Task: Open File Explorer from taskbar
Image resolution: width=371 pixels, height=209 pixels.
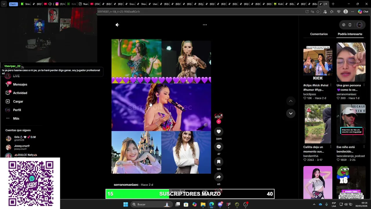Action: (x=203, y=204)
